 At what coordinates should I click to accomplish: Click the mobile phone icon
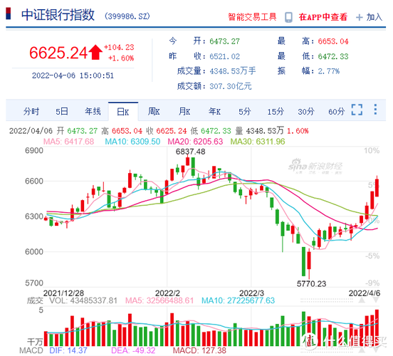(288, 17)
